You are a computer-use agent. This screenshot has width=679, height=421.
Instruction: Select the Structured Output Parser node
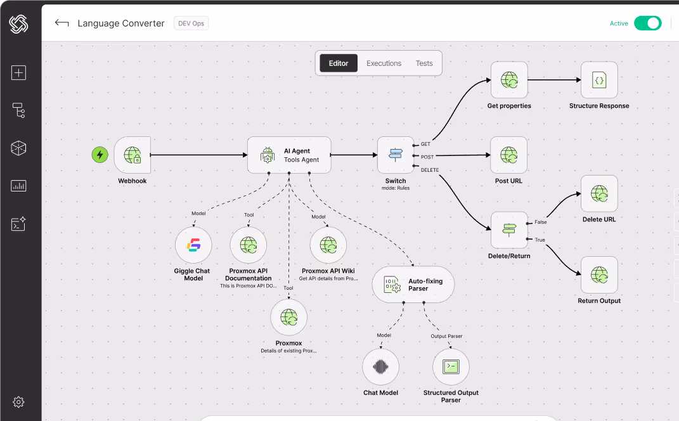[x=450, y=366]
